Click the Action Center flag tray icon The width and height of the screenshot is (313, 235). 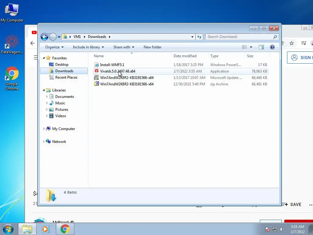(x=267, y=229)
